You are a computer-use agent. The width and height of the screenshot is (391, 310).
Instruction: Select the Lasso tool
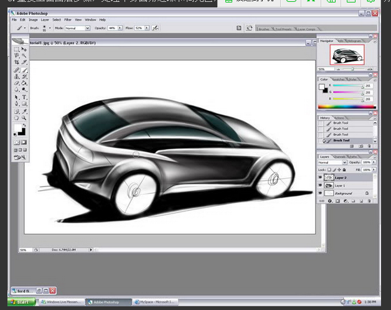pyautogui.click(x=17, y=55)
